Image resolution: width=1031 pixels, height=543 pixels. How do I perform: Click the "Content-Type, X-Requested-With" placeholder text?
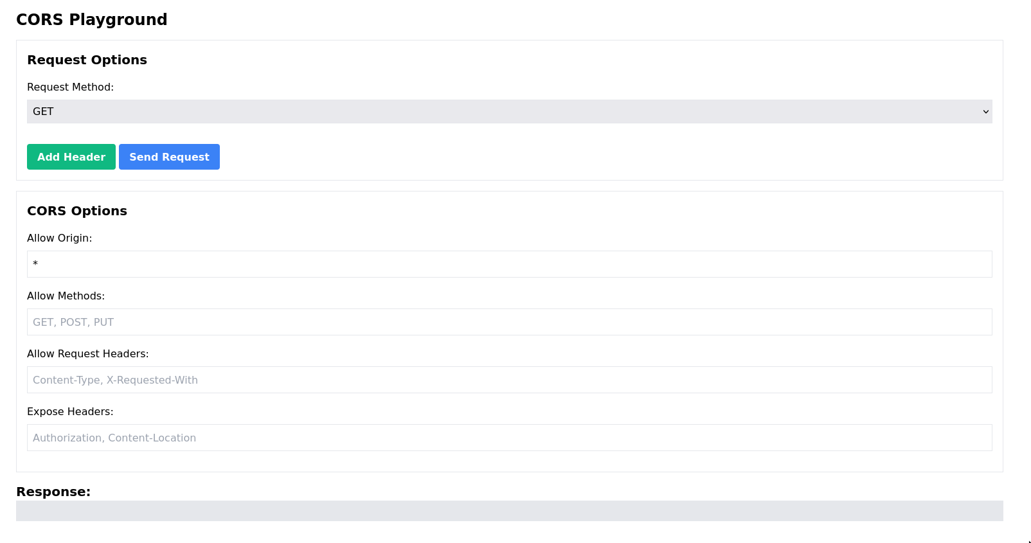tap(115, 380)
